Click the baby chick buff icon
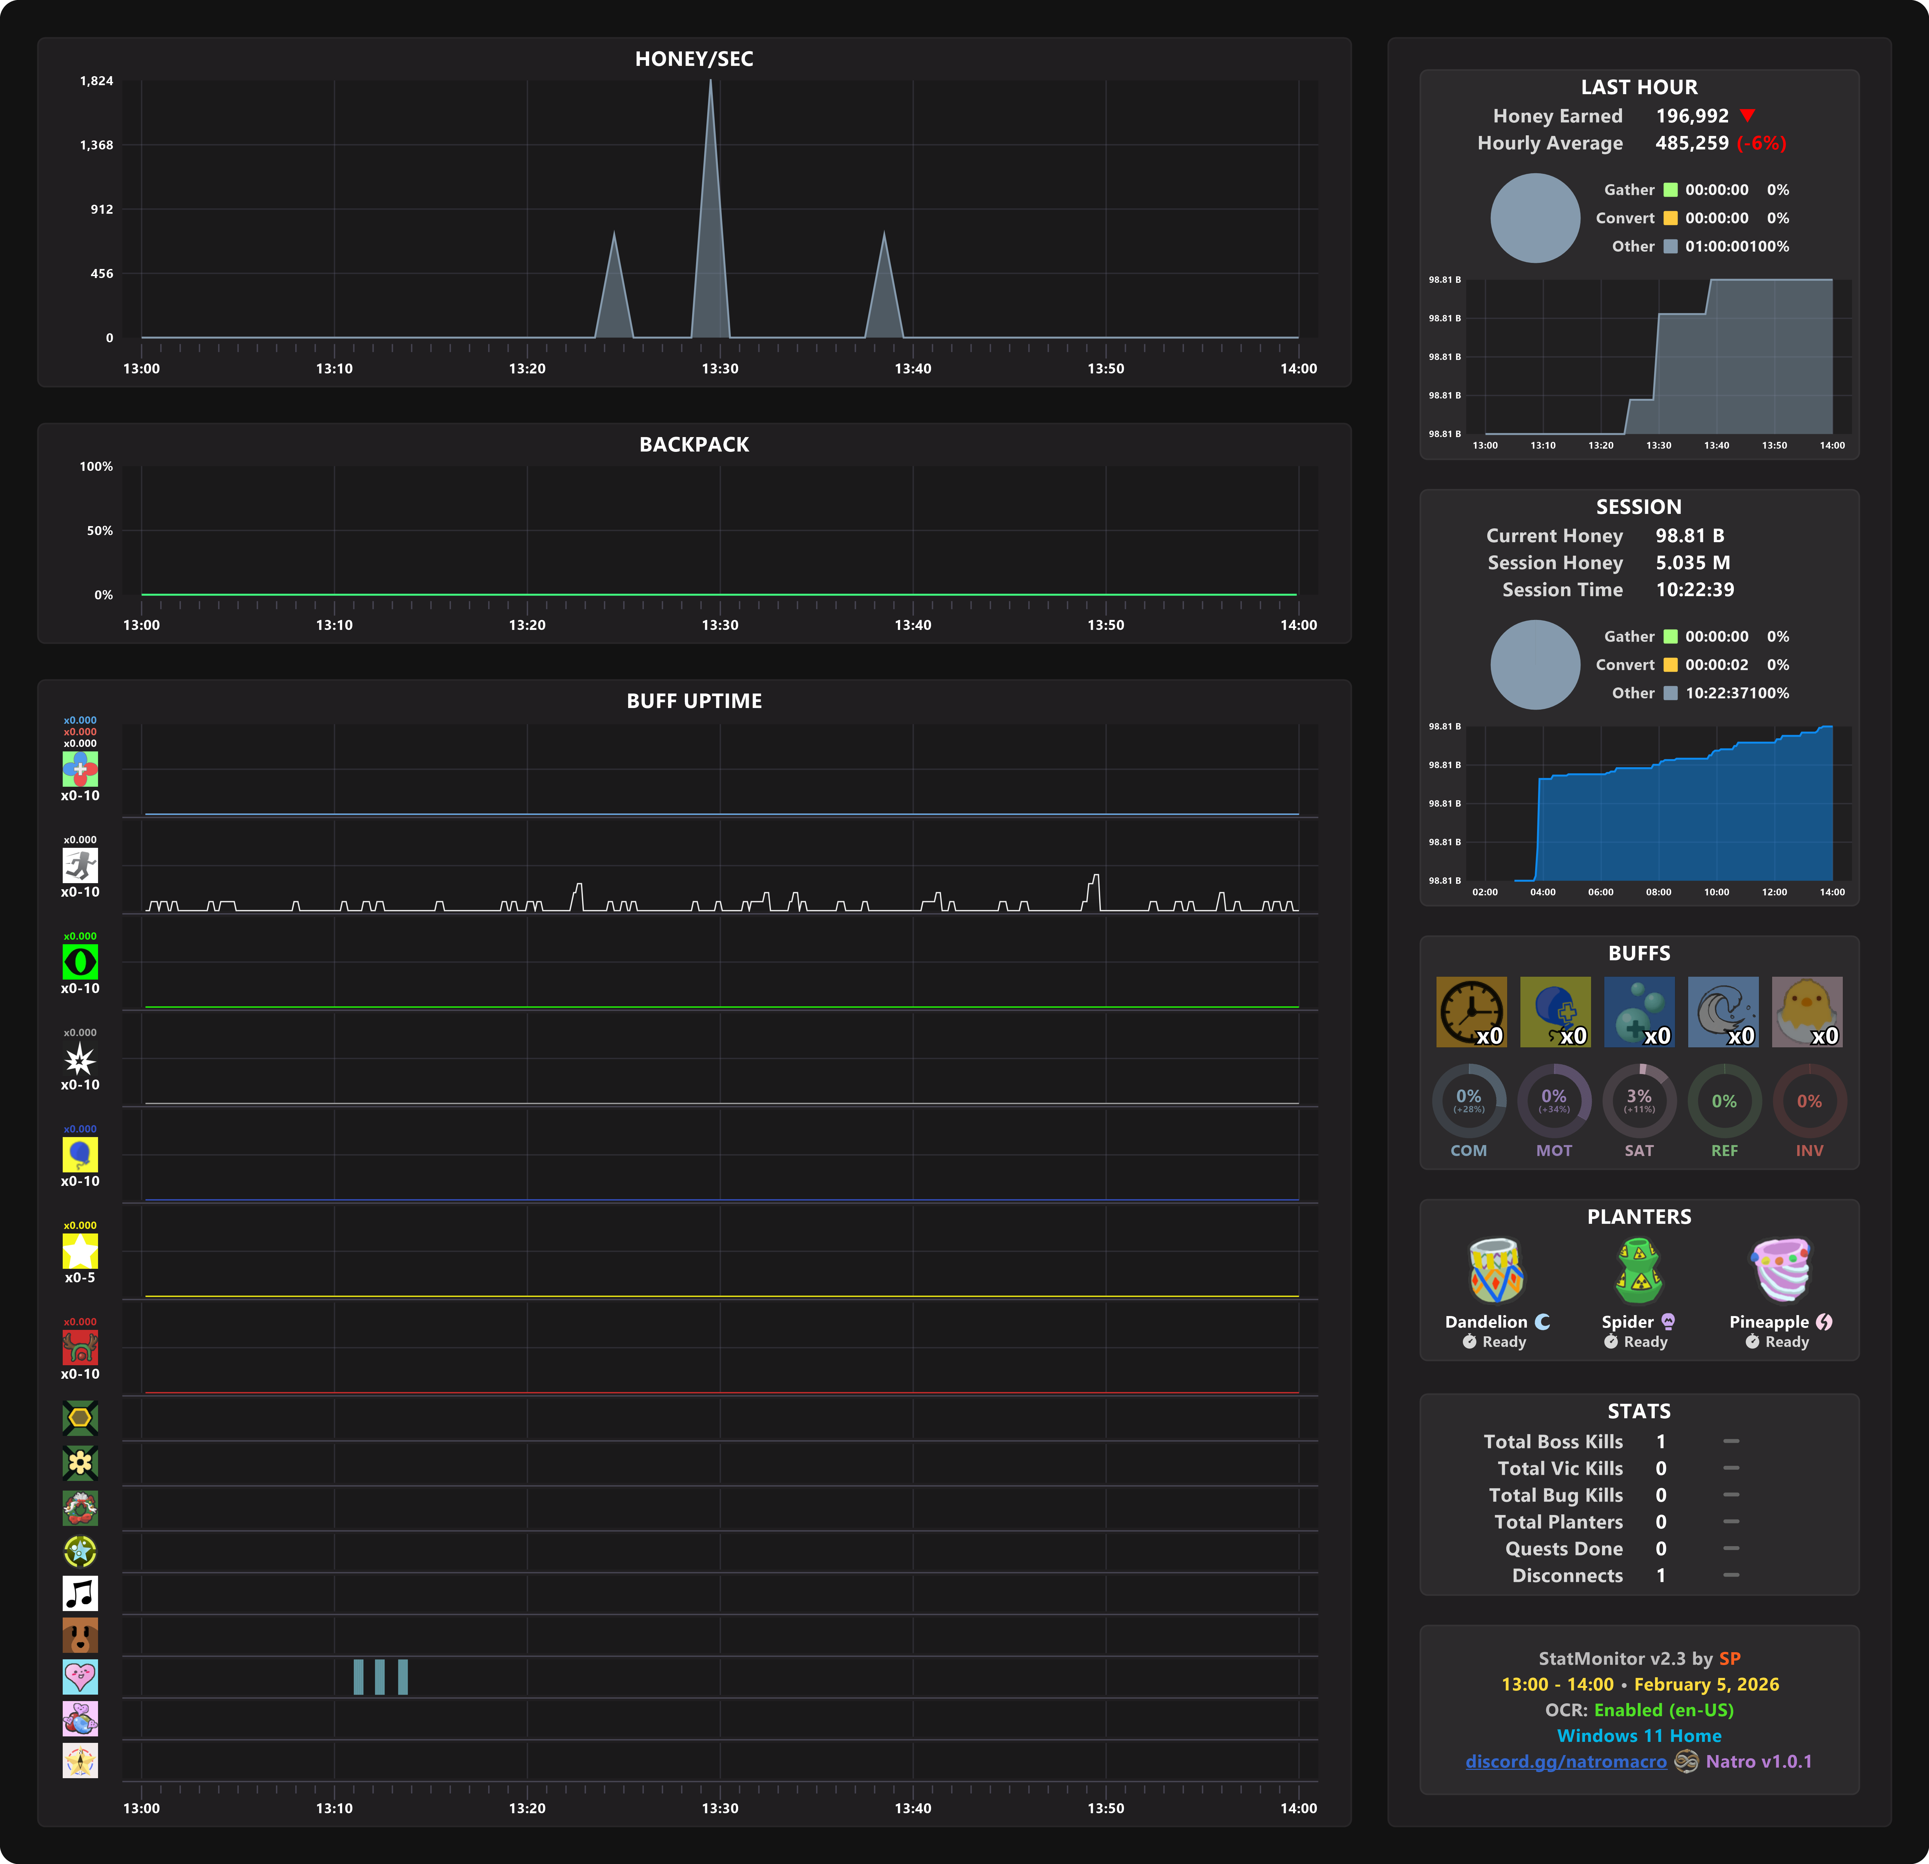This screenshot has width=1929, height=1864. pyautogui.click(x=1807, y=1011)
